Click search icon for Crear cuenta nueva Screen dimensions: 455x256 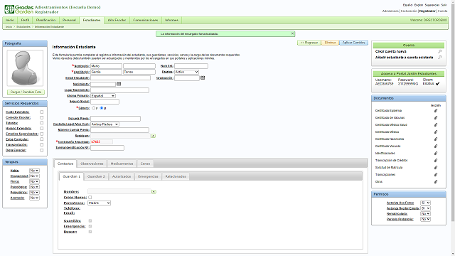(440, 51)
